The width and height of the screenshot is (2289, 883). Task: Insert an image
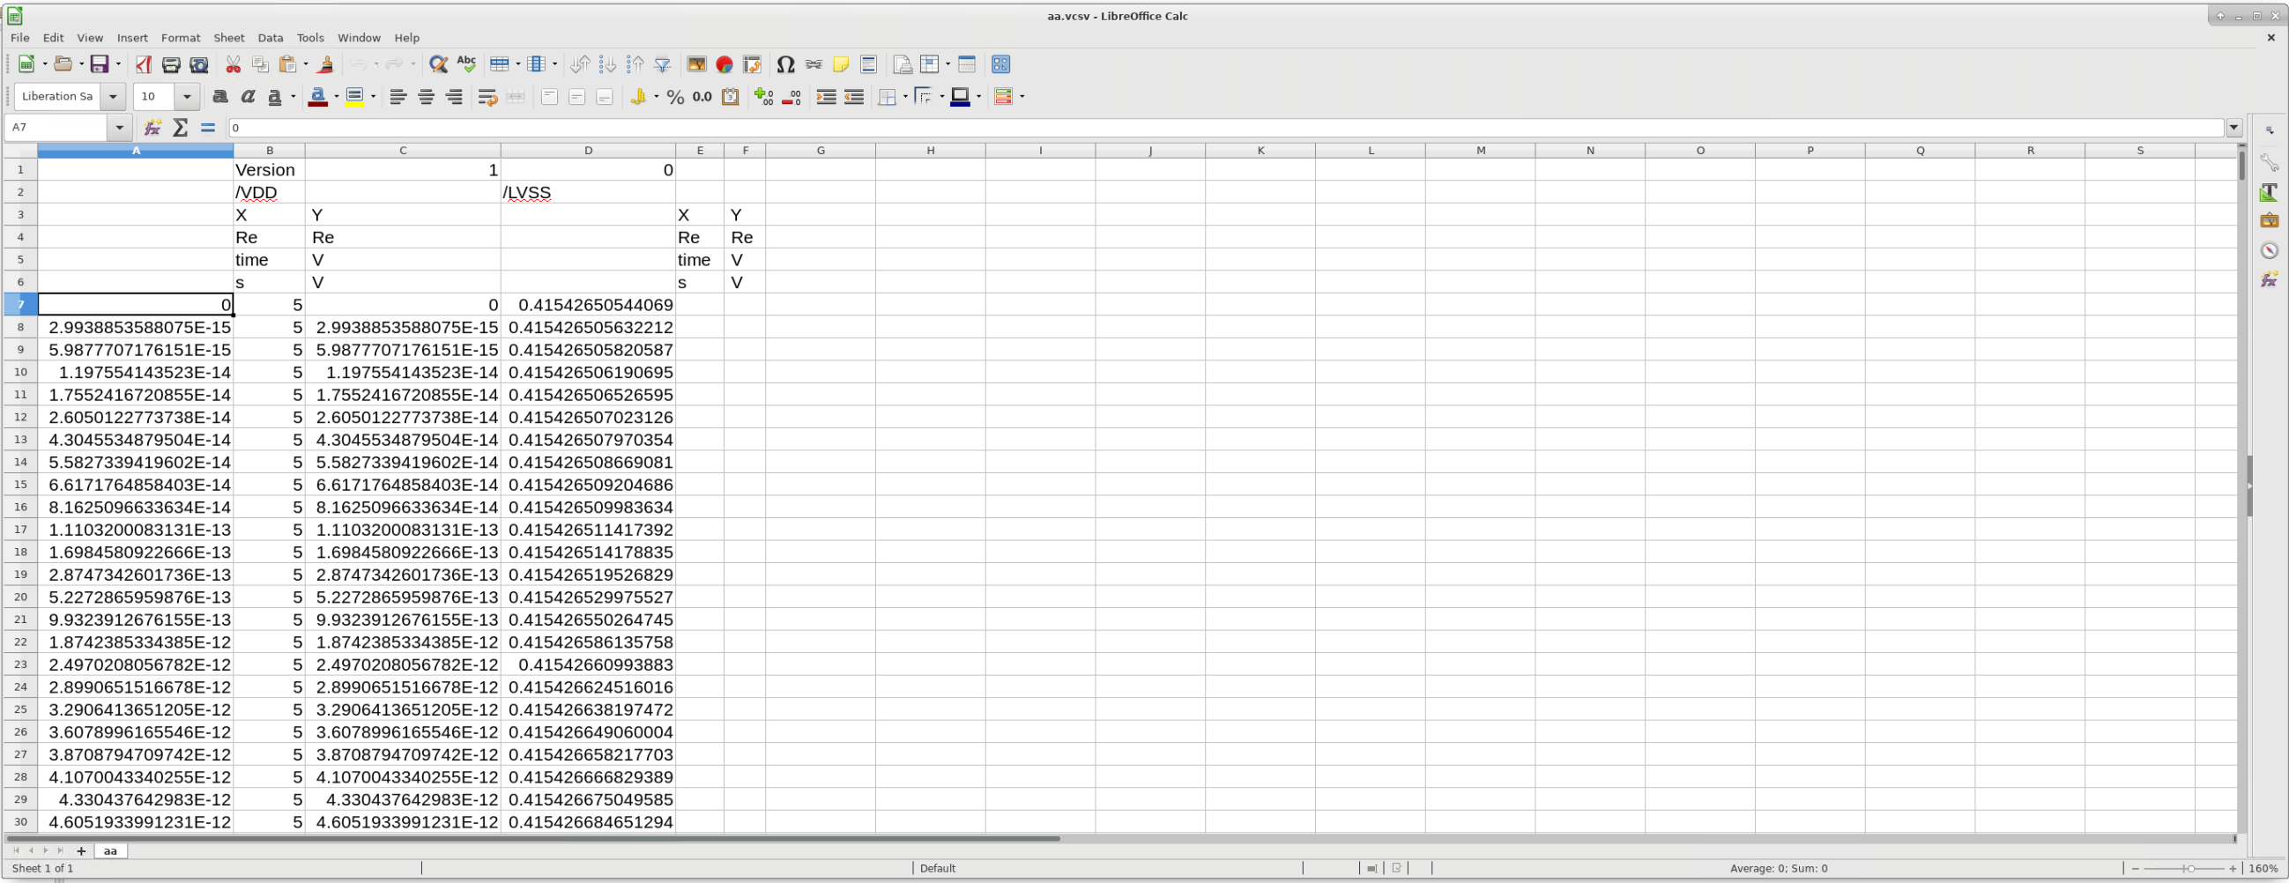pyautogui.click(x=696, y=64)
